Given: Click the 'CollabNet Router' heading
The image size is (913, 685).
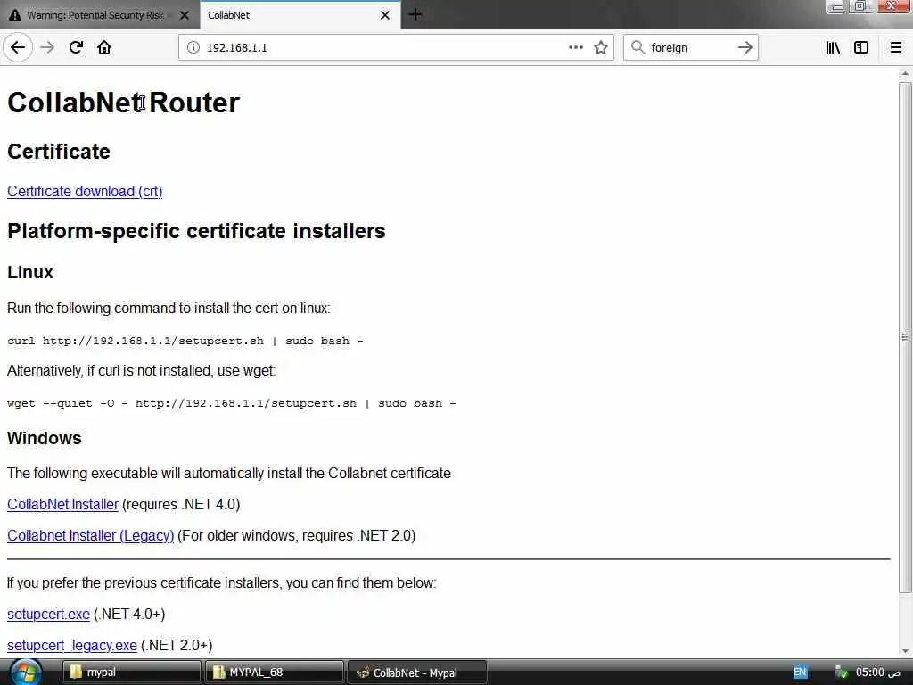Looking at the screenshot, I should pos(123,103).
